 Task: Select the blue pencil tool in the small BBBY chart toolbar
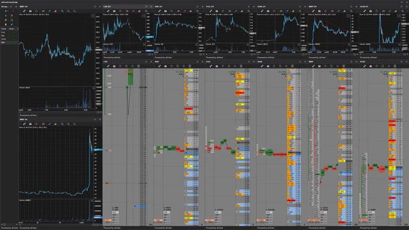[339, 11]
